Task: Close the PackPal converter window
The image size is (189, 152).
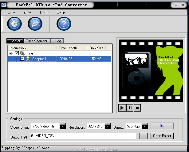Action: [x=183, y=5]
